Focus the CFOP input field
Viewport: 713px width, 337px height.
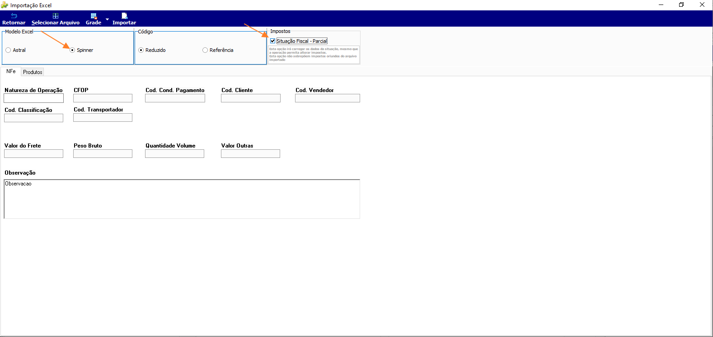coord(103,98)
